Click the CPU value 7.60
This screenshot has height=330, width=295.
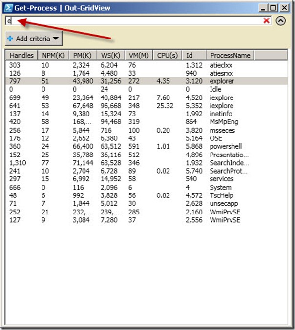pyautogui.click(x=163, y=97)
